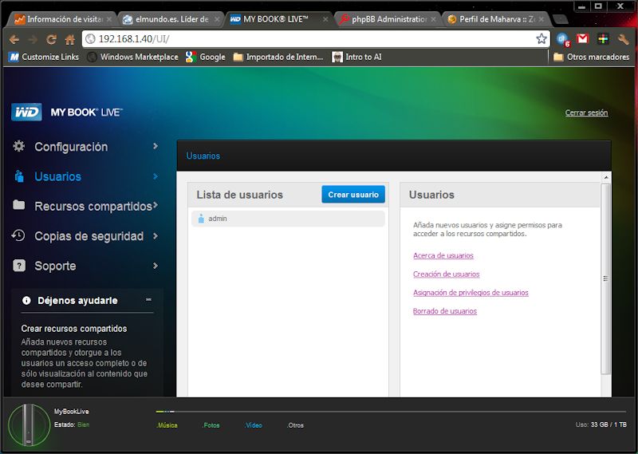The width and height of the screenshot is (638, 454).
Task: Open the Windows Marketplace bookmark
Action: point(133,57)
